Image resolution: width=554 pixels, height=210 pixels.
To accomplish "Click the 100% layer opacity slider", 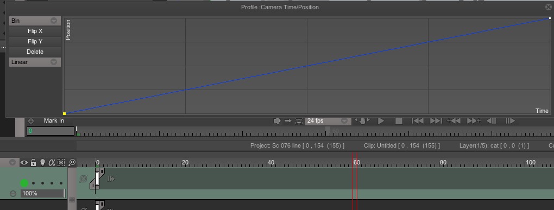I will click(43, 193).
